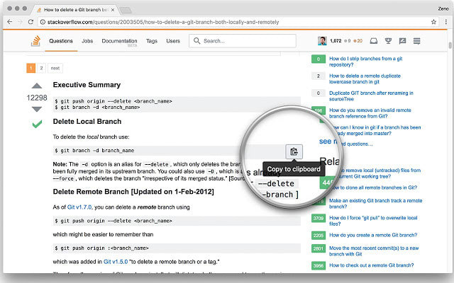The height and width of the screenshot is (283, 454).
Task: Open the Documentation nav item
Action: tap(119, 41)
